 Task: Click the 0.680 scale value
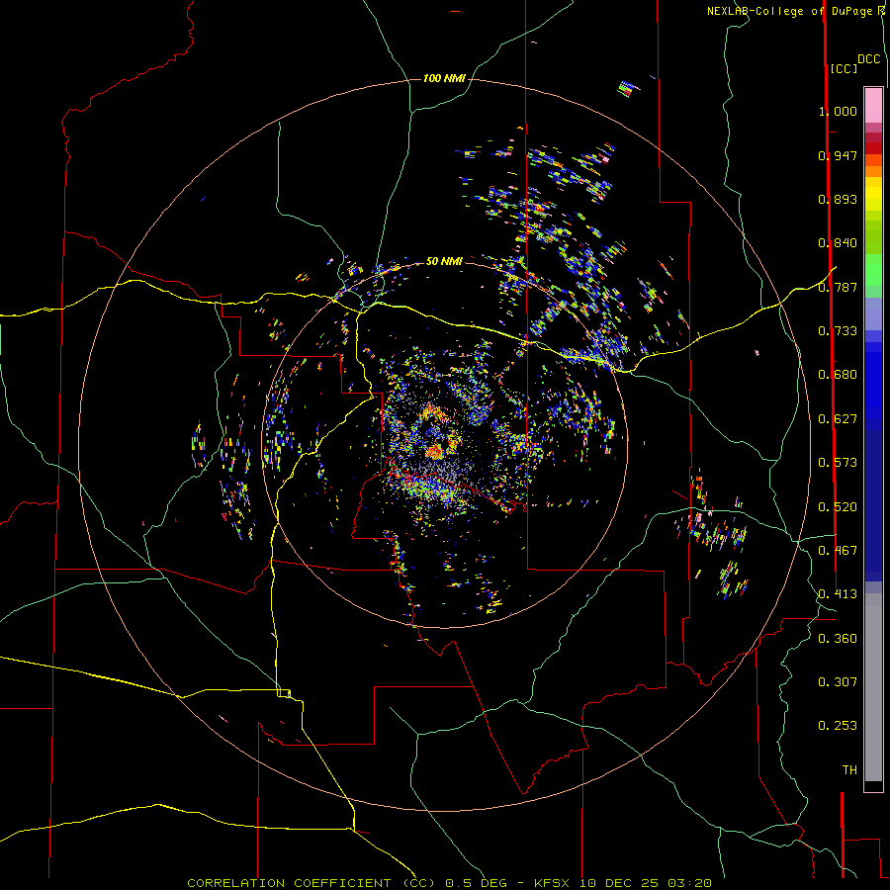tap(838, 375)
